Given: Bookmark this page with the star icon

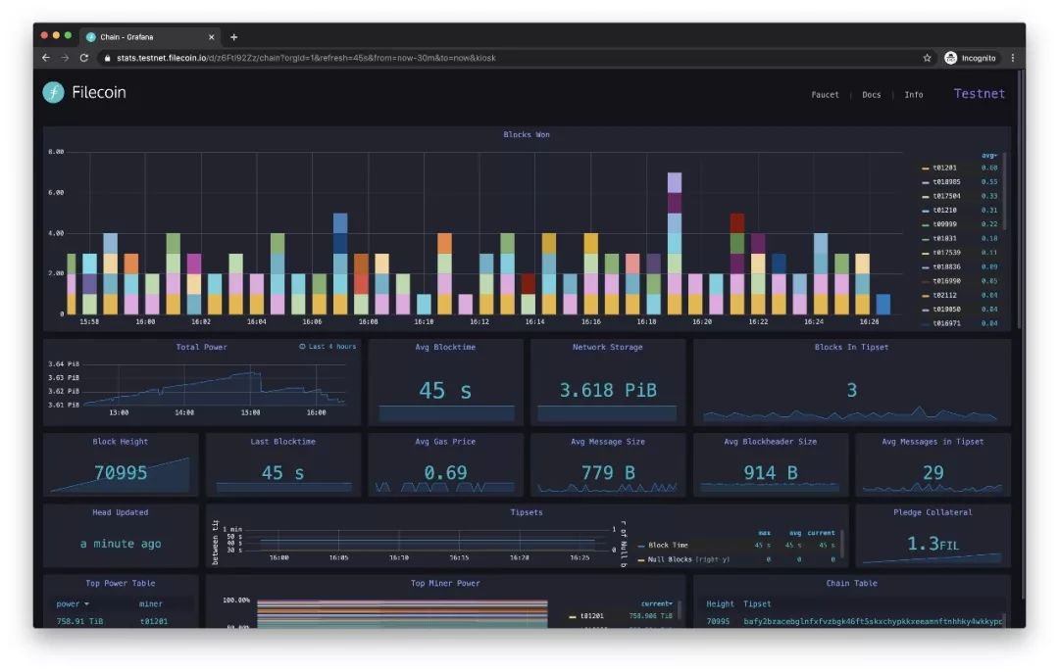Looking at the screenshot, I should 928,58.
